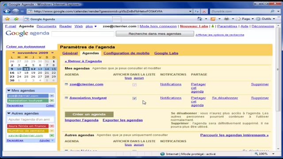This screenshot has width=283, height=159.
Task: Click the Google Agenda browser tab
Action: point(68,19)
